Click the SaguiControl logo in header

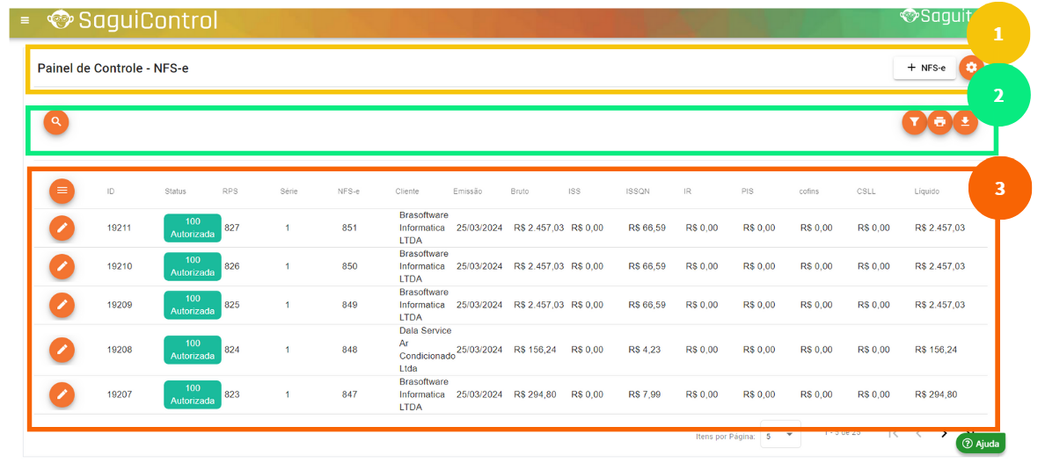pyautogui.click(x=132, y=20)
